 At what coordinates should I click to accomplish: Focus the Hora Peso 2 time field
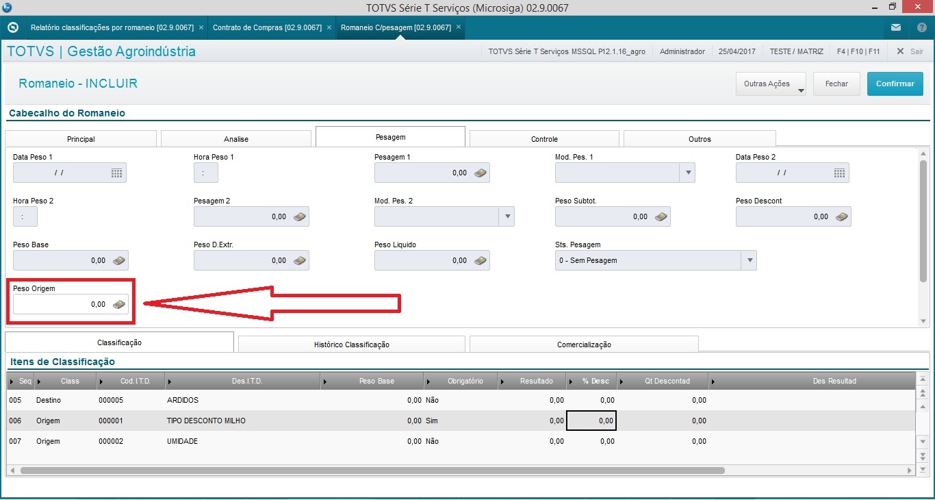tap(25, 217)
